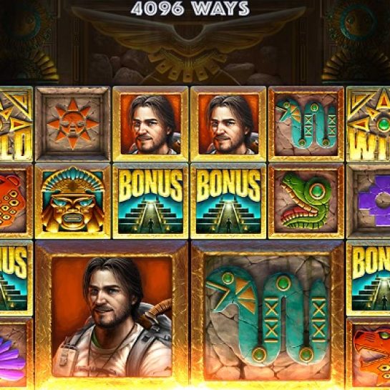Click the WILD symbol at top right
Viewport: 390px width, 390px height.
368,124
